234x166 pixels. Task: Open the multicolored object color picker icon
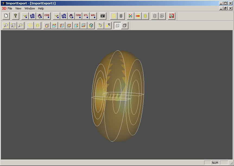point(131,16)
